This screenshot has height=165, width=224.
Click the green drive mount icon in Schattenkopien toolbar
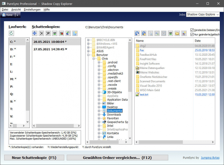point(55,33)
